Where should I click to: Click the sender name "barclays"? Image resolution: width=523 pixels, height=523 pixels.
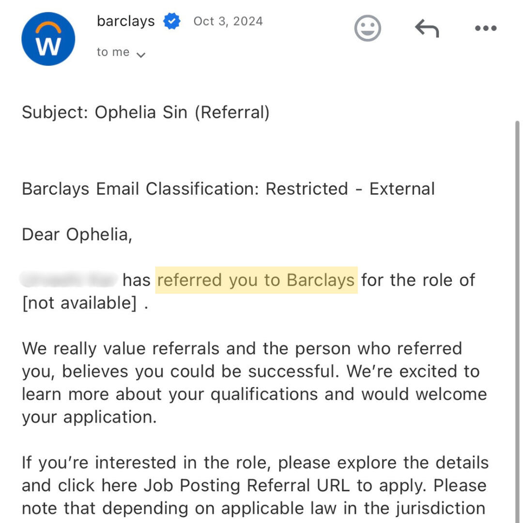point(126,21)
